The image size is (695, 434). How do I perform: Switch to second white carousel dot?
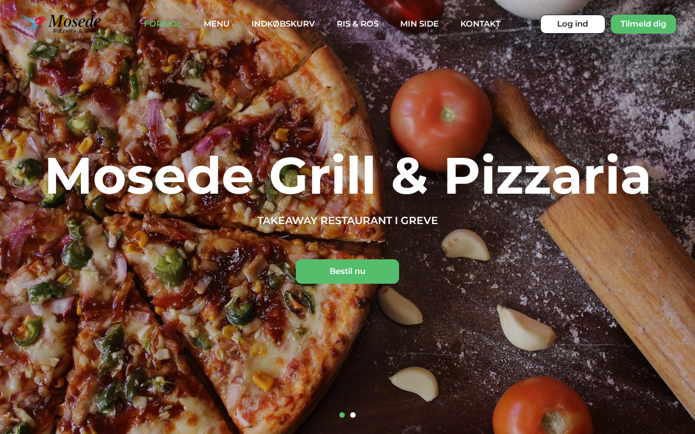(353, 415)
